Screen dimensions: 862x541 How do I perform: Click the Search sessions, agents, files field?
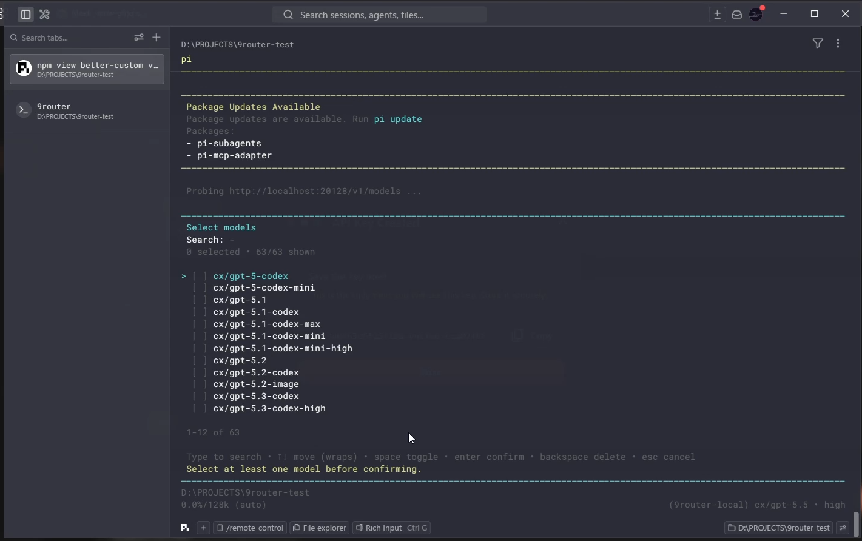tap(379, 15)
